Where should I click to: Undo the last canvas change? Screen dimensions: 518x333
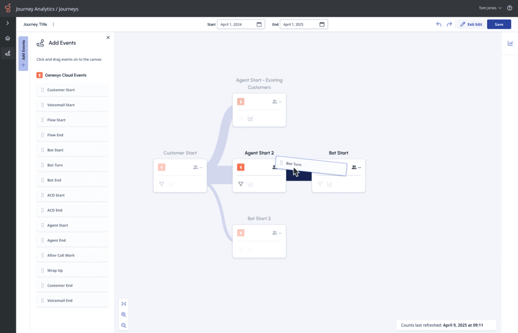tap(438, 24)
